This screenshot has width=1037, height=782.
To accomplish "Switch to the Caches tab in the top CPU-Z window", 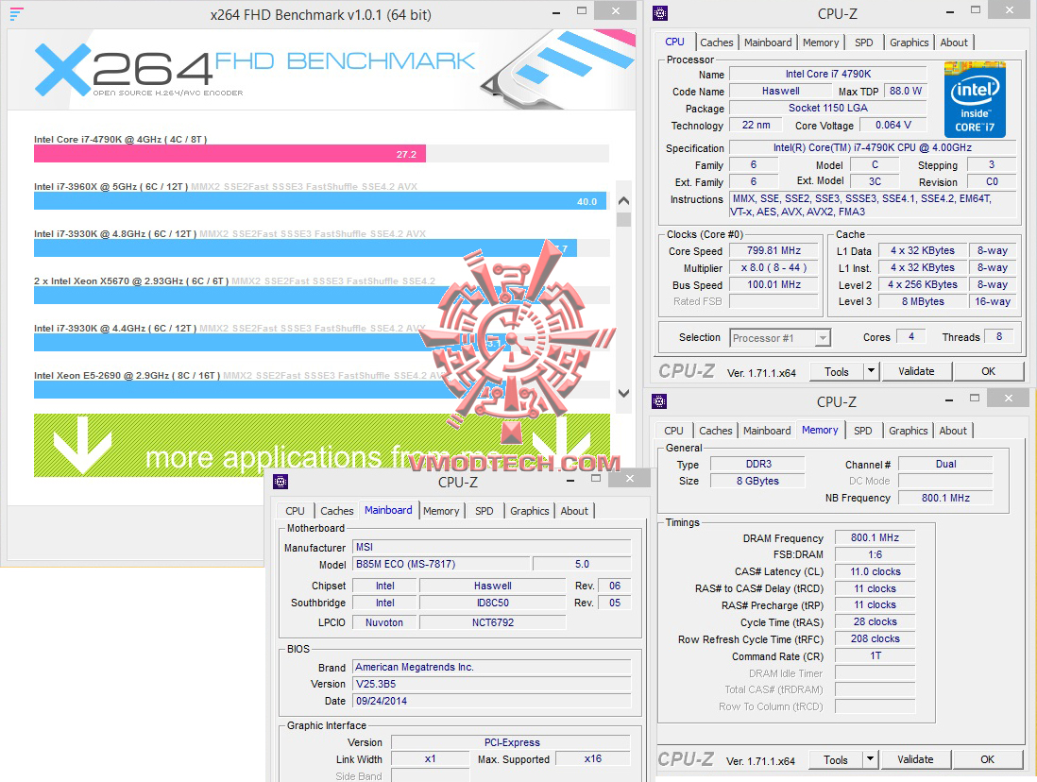I will pyautogui.click(x=717, y=42).
